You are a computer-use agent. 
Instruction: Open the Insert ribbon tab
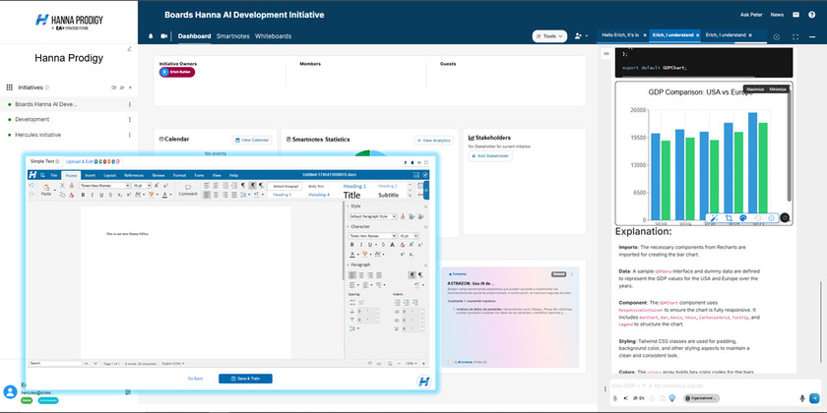pyautogui.click(x=90, y=175)
